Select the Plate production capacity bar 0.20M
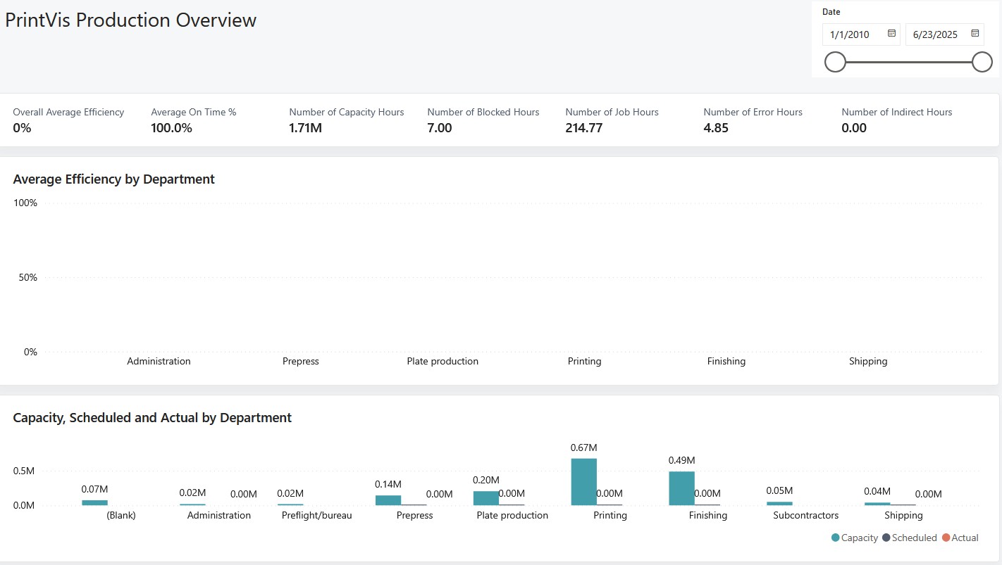 click(x=486, y=498)
